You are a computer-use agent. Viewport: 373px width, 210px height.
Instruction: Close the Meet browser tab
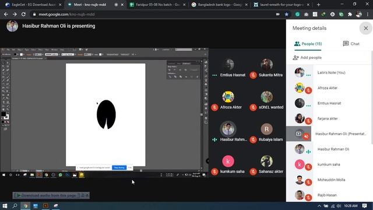click(122, 5)
